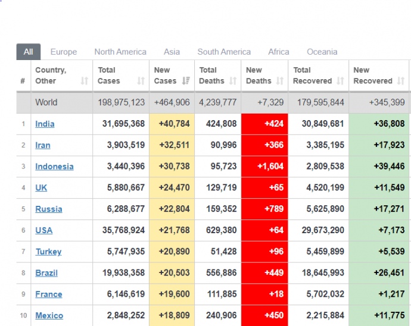Open Indonesia country page link

point(54,167)
